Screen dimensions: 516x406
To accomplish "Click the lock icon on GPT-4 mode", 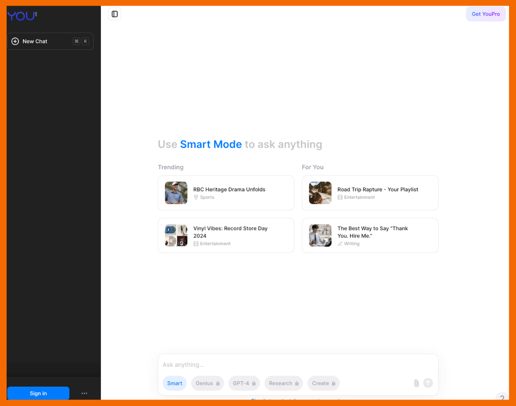I will click(x=254, y=384).
